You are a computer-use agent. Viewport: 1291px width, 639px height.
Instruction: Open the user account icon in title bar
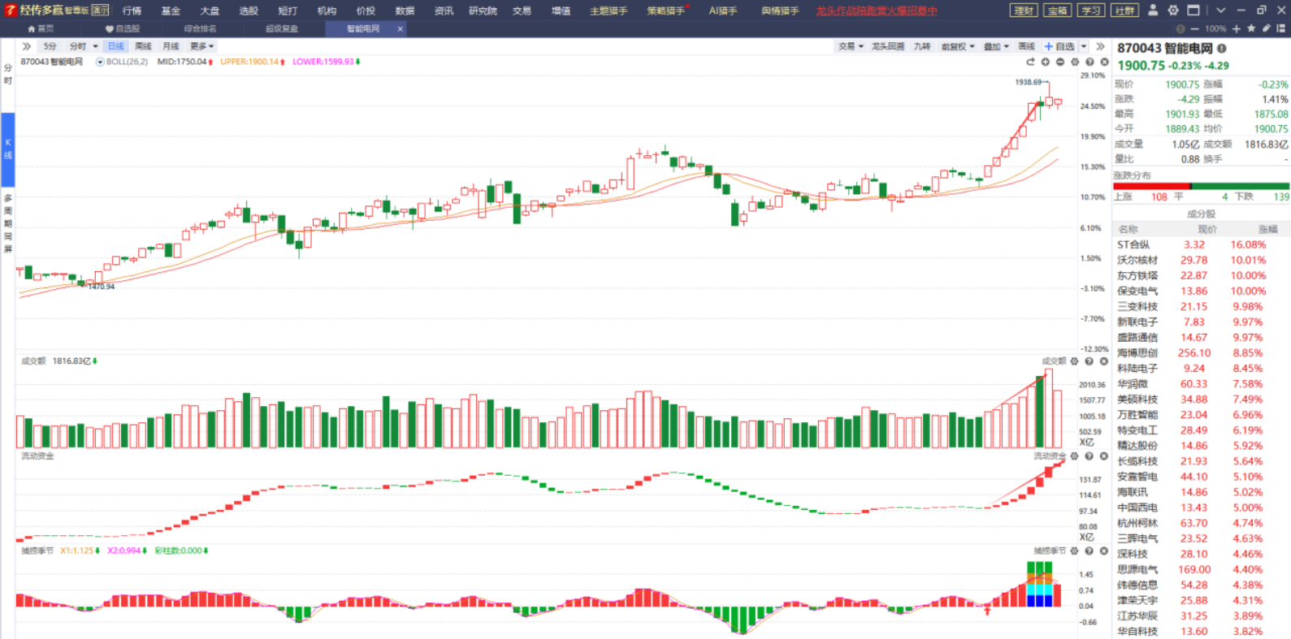point(1153,11)
